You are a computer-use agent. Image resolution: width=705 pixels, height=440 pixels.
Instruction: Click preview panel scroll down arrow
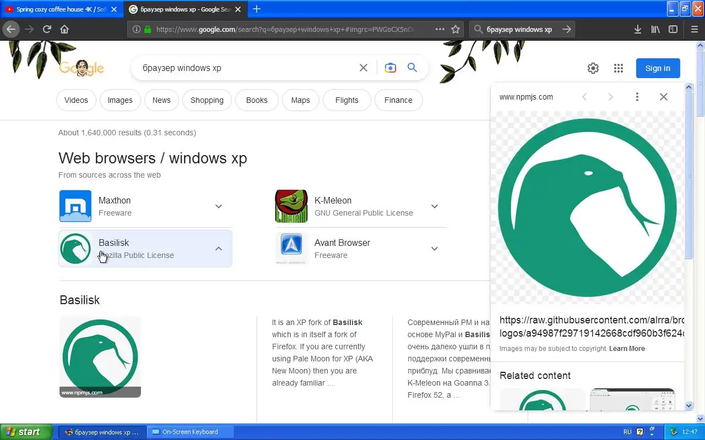tap(688, 405)
